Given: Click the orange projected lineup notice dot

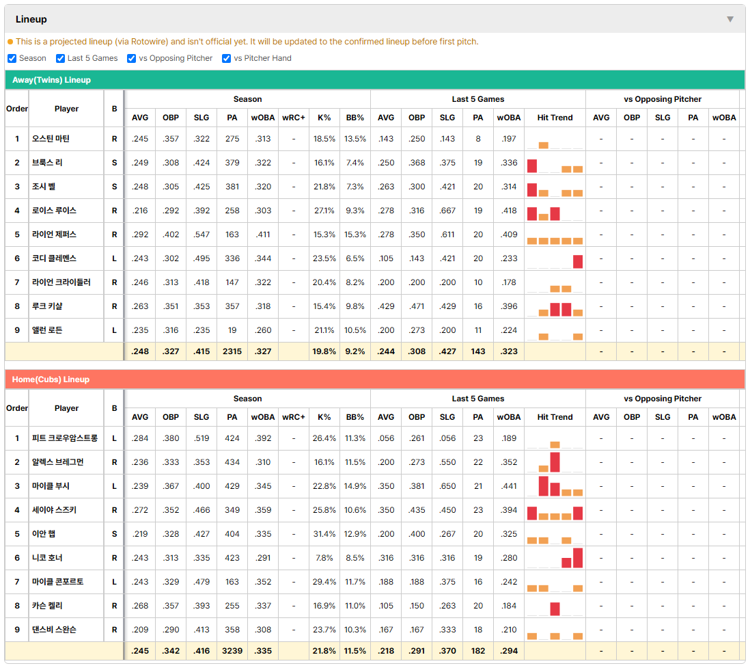Looking at the screenshot, I should [10, 42].
